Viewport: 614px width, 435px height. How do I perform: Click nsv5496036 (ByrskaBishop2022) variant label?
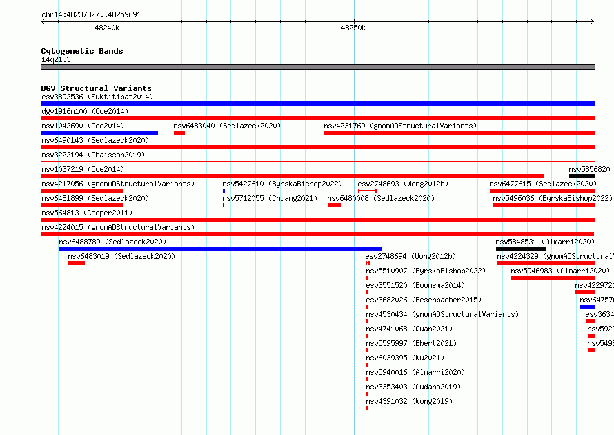pos(553,198)
